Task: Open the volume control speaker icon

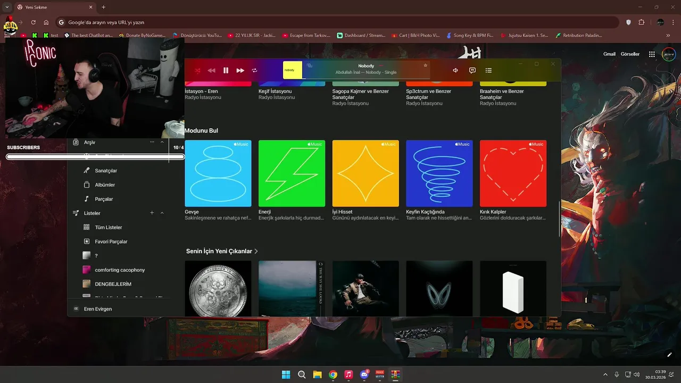Action: pos(455,70)
